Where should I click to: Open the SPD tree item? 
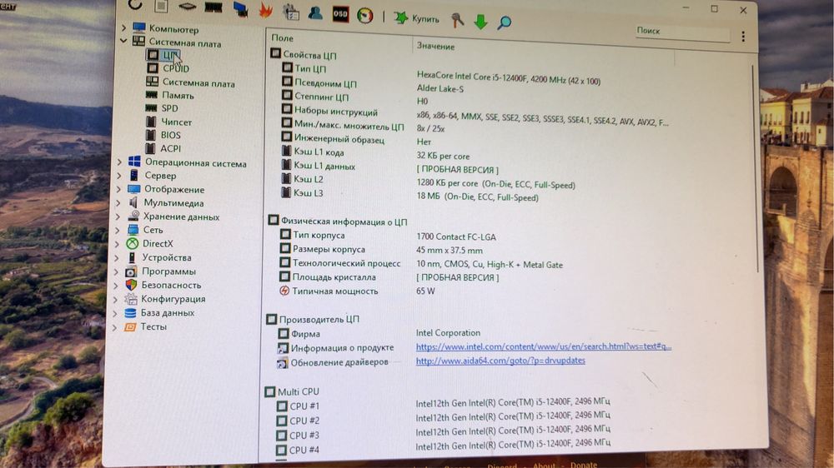click(163, 107)
